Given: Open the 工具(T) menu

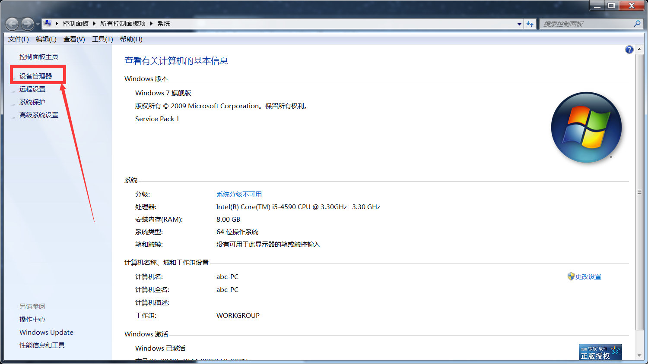Looking at the screenshot, I should (x=102, y=39).
